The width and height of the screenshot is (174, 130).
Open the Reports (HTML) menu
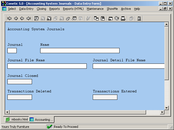click(73, 9)
